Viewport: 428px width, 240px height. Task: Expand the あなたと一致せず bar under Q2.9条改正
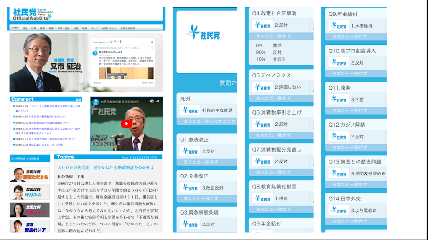point(207,199)
